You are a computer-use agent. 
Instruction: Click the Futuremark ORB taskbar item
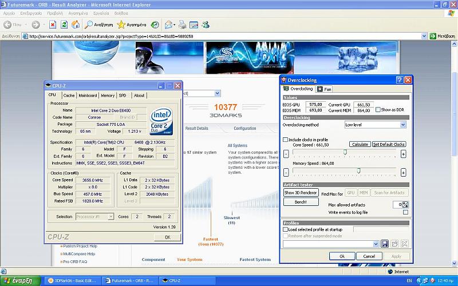130,281
